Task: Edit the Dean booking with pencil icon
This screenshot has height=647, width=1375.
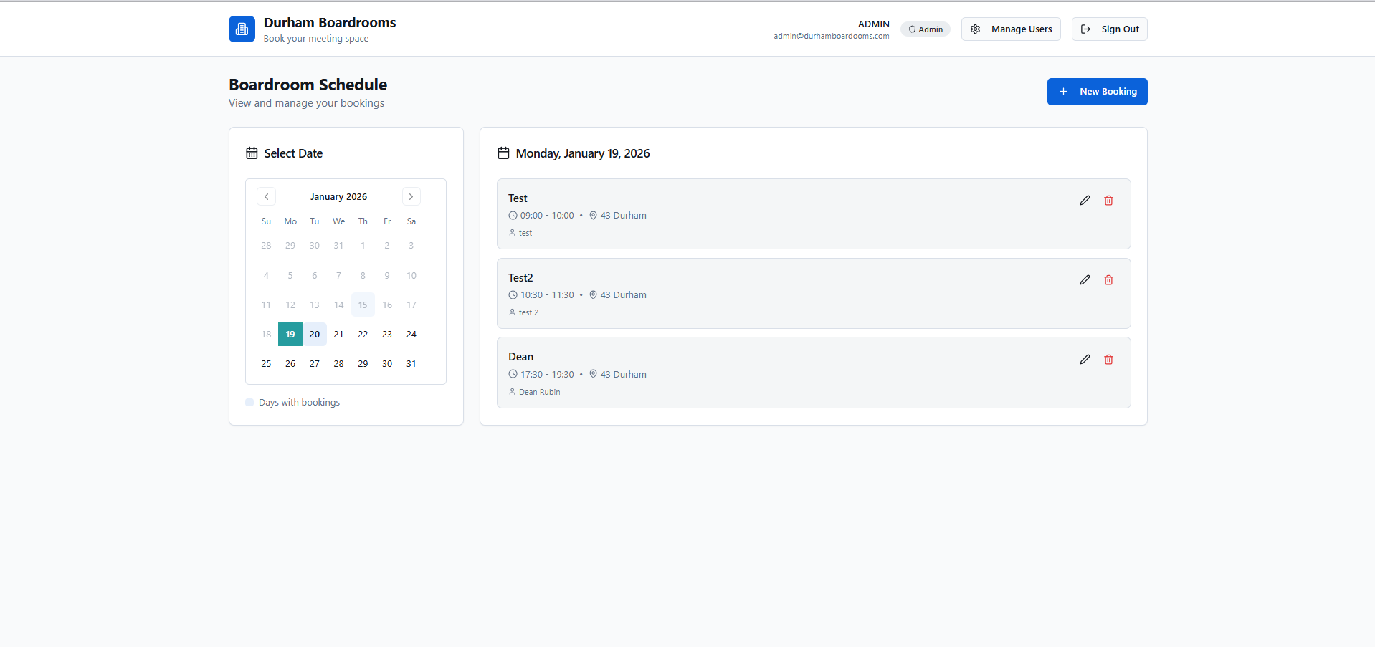Action: tap(1085, 360)
